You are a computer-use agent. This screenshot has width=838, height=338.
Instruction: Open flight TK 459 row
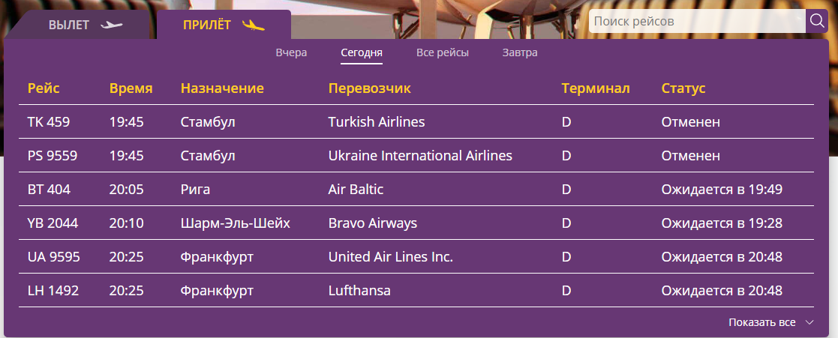pos(49,122)
